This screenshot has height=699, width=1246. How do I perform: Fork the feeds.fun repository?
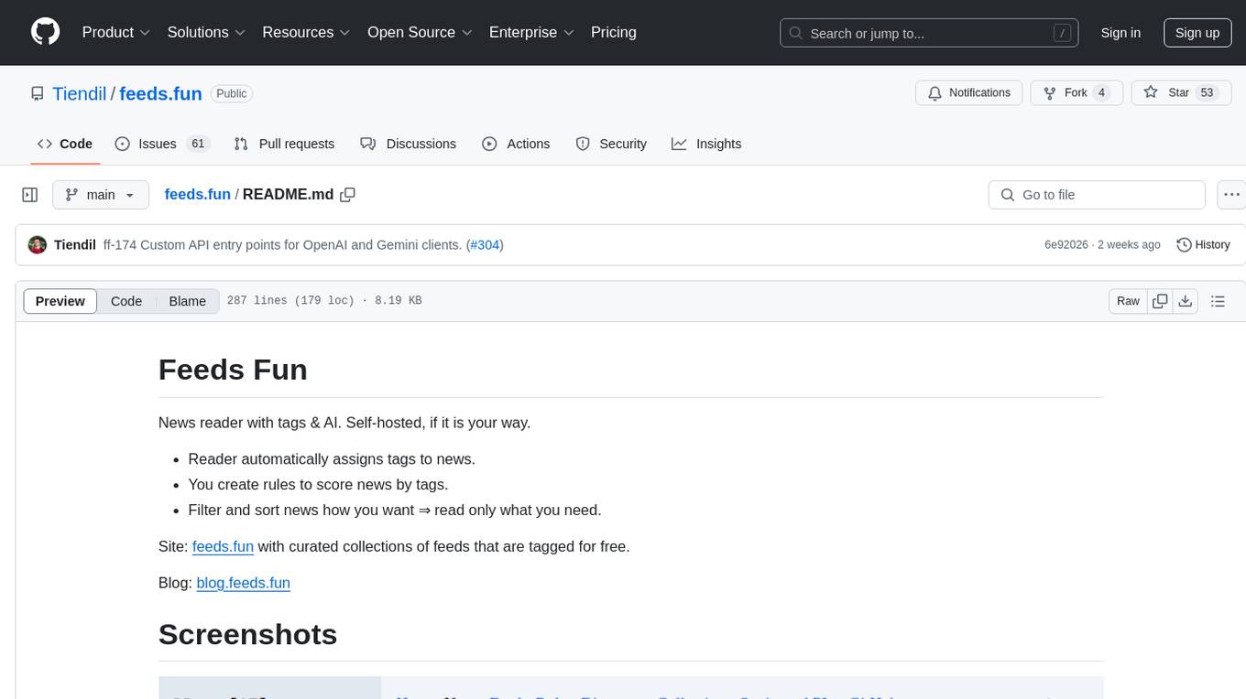pyautogui.click(x=1077, y=93)
